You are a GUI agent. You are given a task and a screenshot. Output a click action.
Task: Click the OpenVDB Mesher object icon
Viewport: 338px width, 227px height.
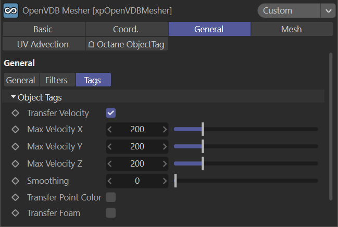[11, 10]
